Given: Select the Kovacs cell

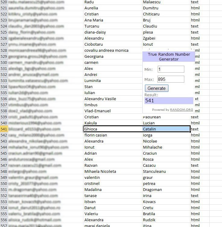Looking at the screenshot, I should pos(166,202).
